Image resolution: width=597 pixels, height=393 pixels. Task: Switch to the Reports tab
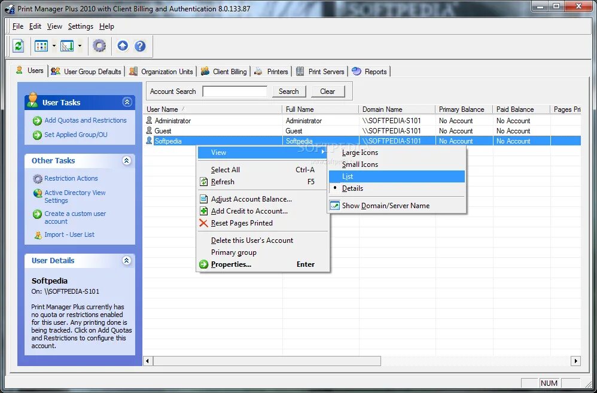coord(369,72)
